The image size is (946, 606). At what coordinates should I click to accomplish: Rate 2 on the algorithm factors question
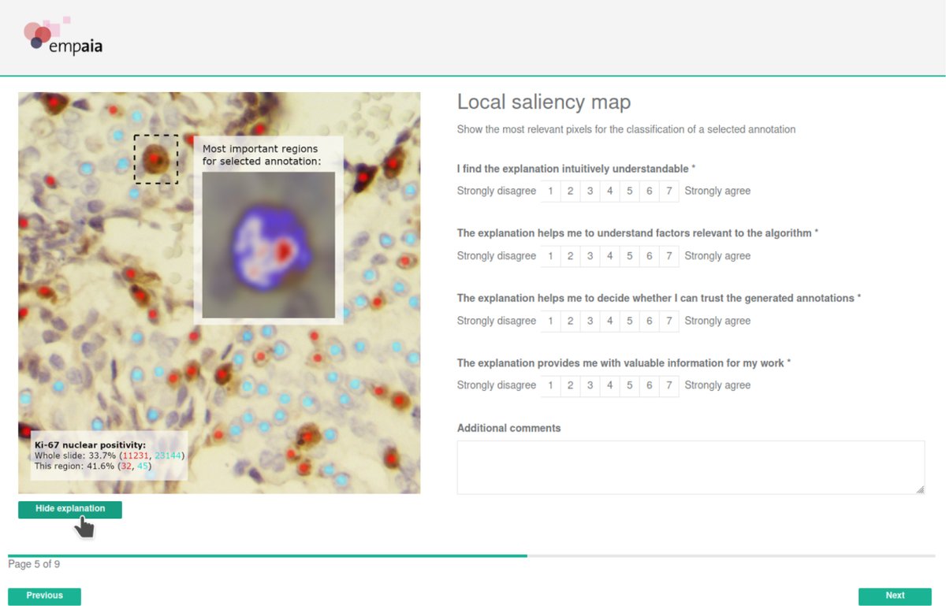coord(570,255)
